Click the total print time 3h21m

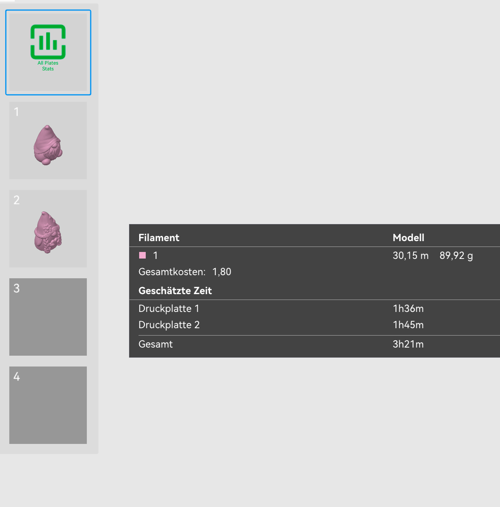pos(408,344)
